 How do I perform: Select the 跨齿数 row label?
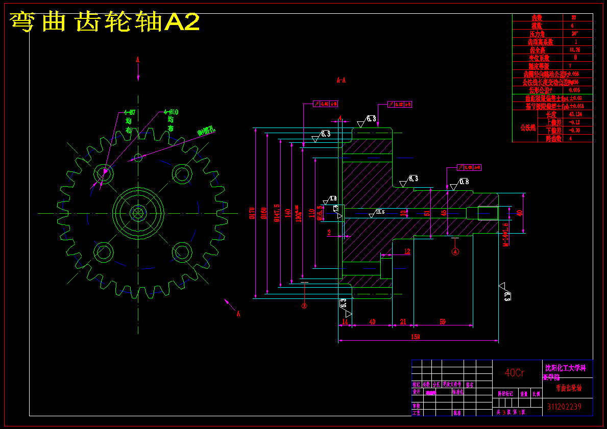pyautogui.click(x=553, y=138)
